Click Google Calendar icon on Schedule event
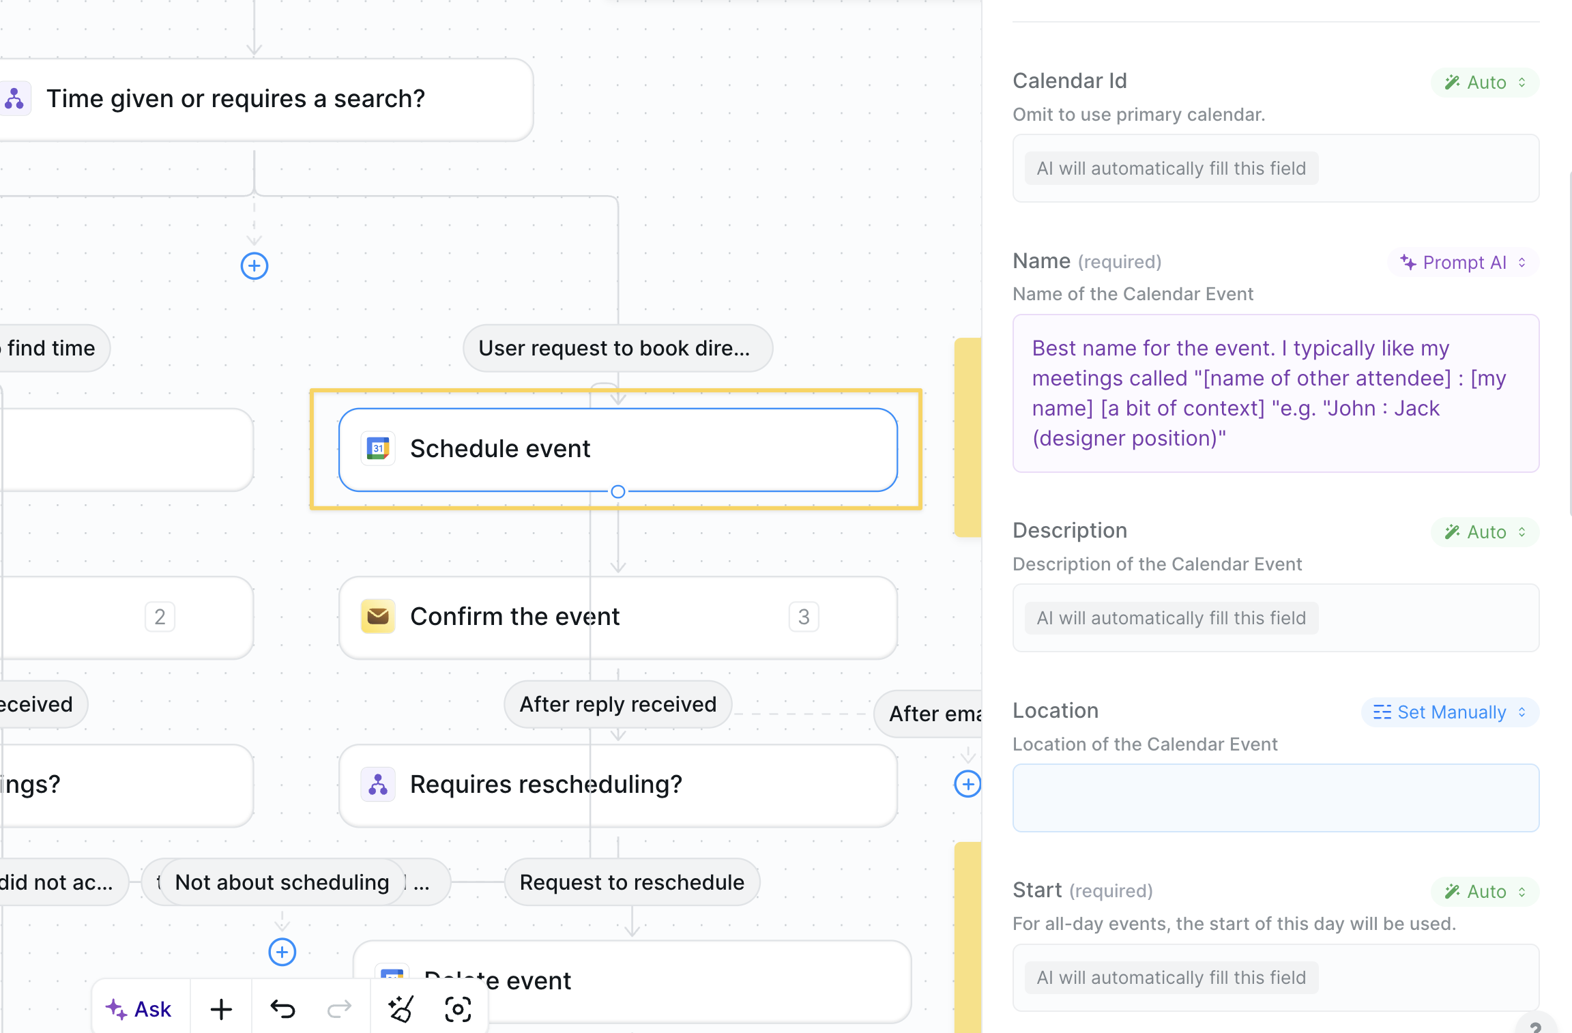 pos(378,448)
